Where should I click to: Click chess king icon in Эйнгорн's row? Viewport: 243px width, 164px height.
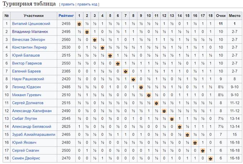click(95, 40)
